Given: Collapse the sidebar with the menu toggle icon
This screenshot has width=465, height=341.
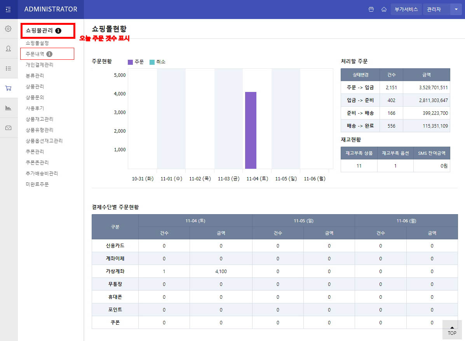Looking at the screenshot, I should pyautogui.click(x=9, y=9).
